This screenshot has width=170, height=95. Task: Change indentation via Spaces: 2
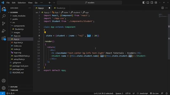pos(119,93)
